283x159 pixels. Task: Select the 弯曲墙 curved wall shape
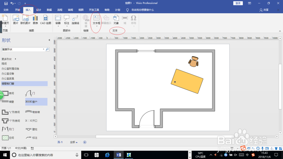coord(33,112)
